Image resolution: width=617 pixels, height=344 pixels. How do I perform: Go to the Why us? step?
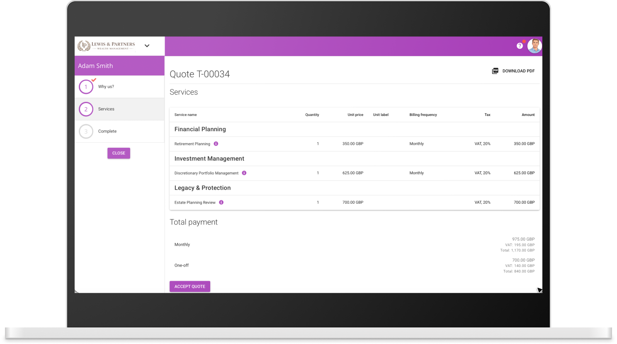(x=106, y=87)
